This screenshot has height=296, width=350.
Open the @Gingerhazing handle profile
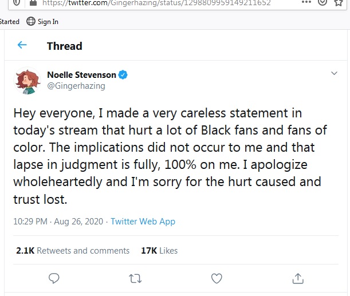pos(76,86)
